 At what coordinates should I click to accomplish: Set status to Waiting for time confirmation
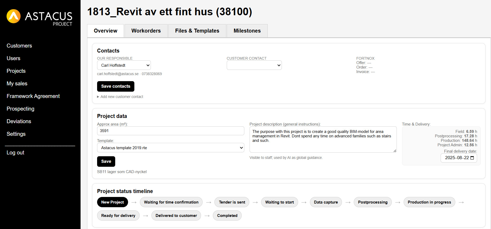pos(171,202)
